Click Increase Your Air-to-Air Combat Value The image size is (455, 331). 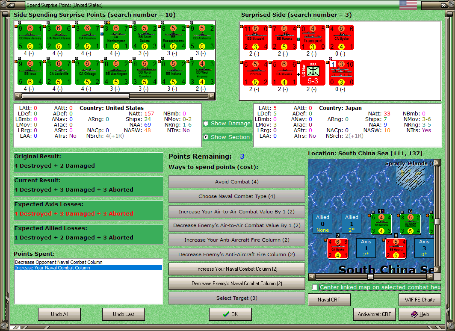click(237, 212)
